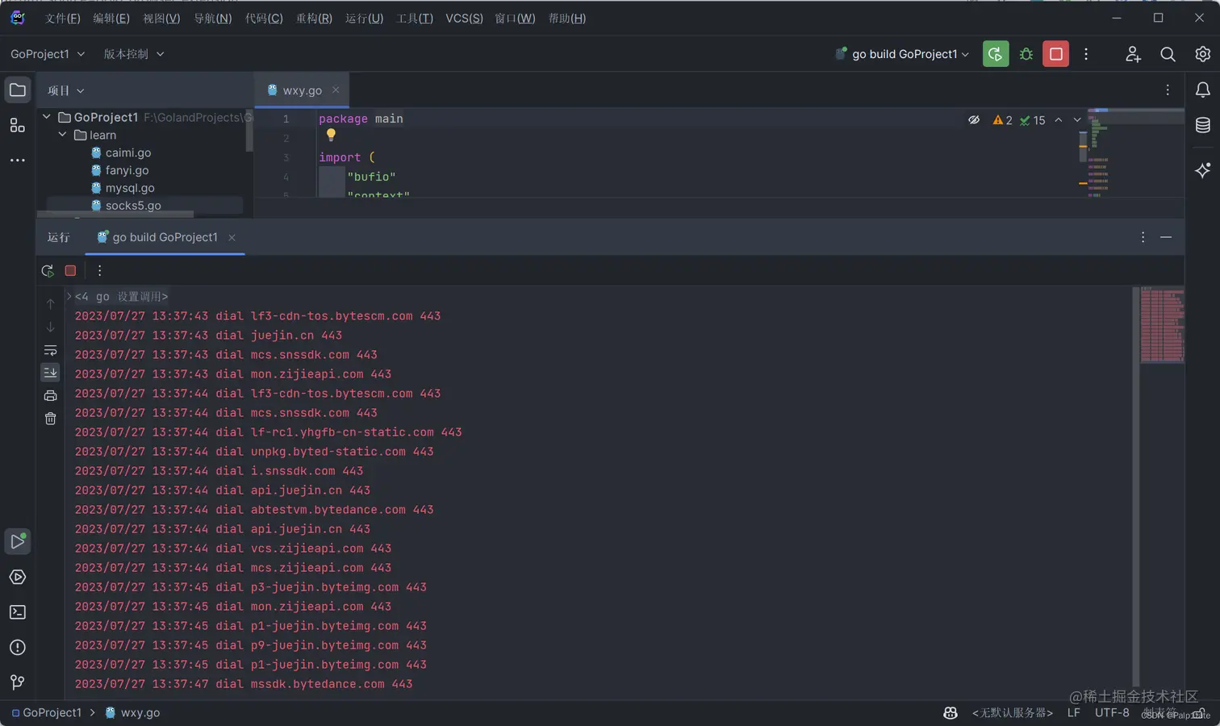This screenshot has height=726, width=1220.
Task: Open the Services tool window icon
Action: [x=18, y=577]
